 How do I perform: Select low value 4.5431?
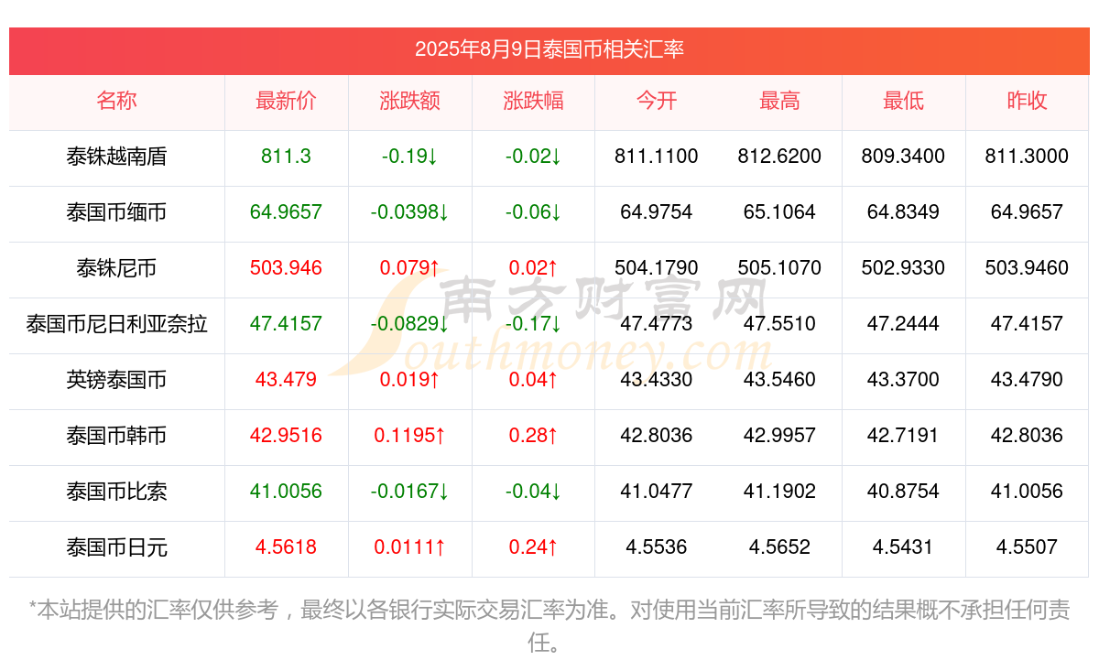tap(903, 547)
